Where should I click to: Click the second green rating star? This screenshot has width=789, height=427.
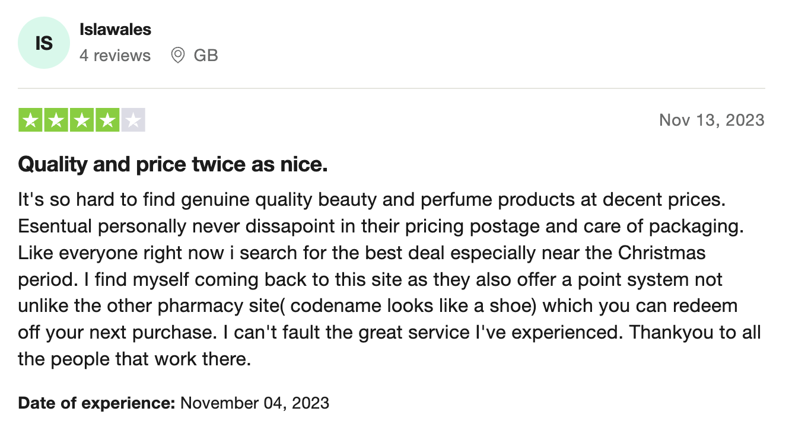click(x=56, y=120)
